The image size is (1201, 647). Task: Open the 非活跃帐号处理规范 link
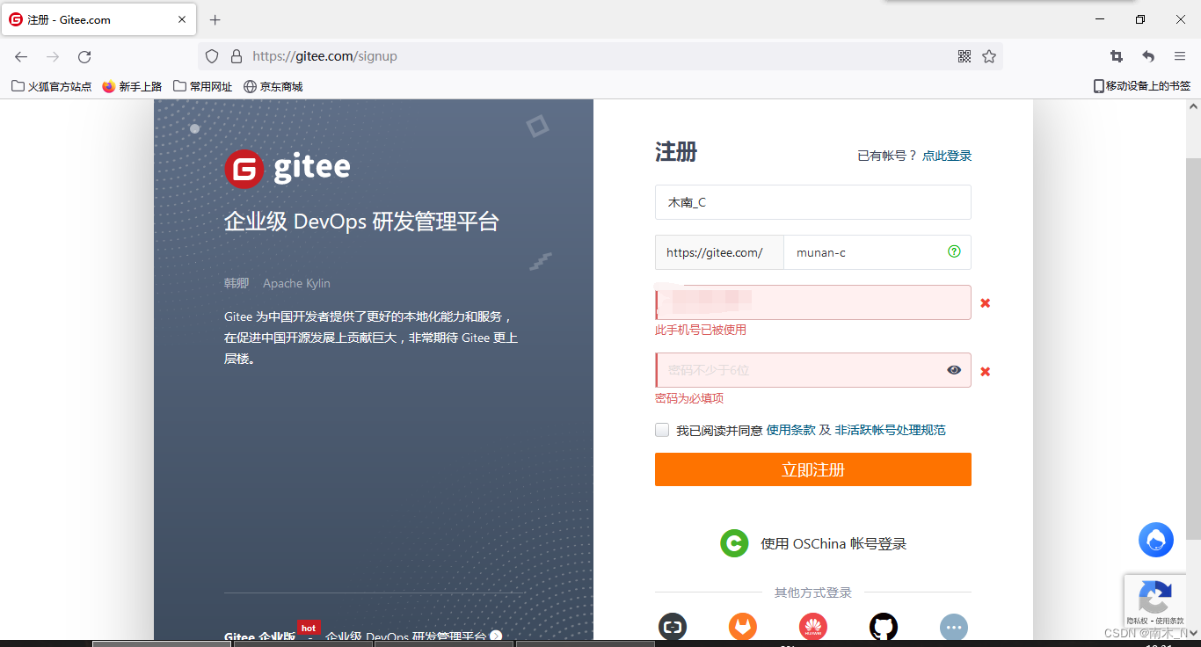click(x=891, y=430)
